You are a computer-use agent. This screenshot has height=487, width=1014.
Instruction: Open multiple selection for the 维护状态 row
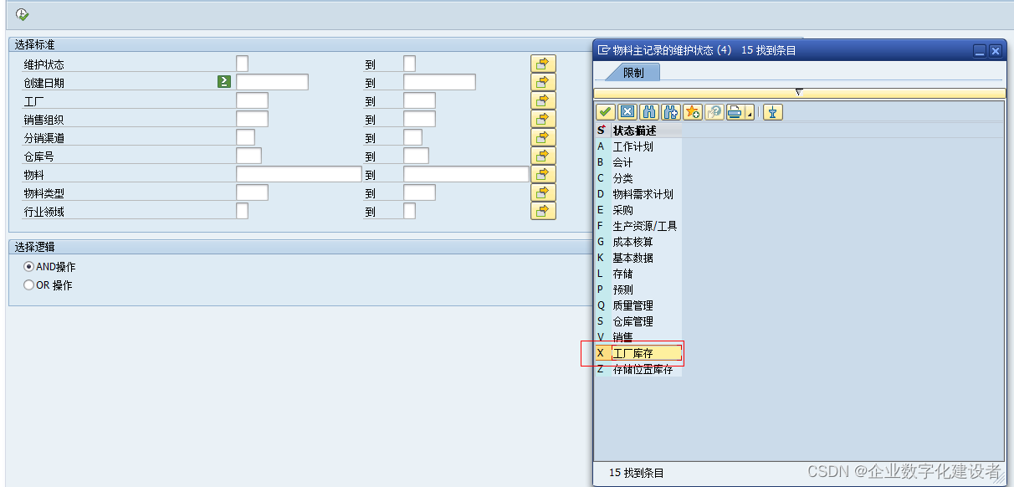(542, 63)
